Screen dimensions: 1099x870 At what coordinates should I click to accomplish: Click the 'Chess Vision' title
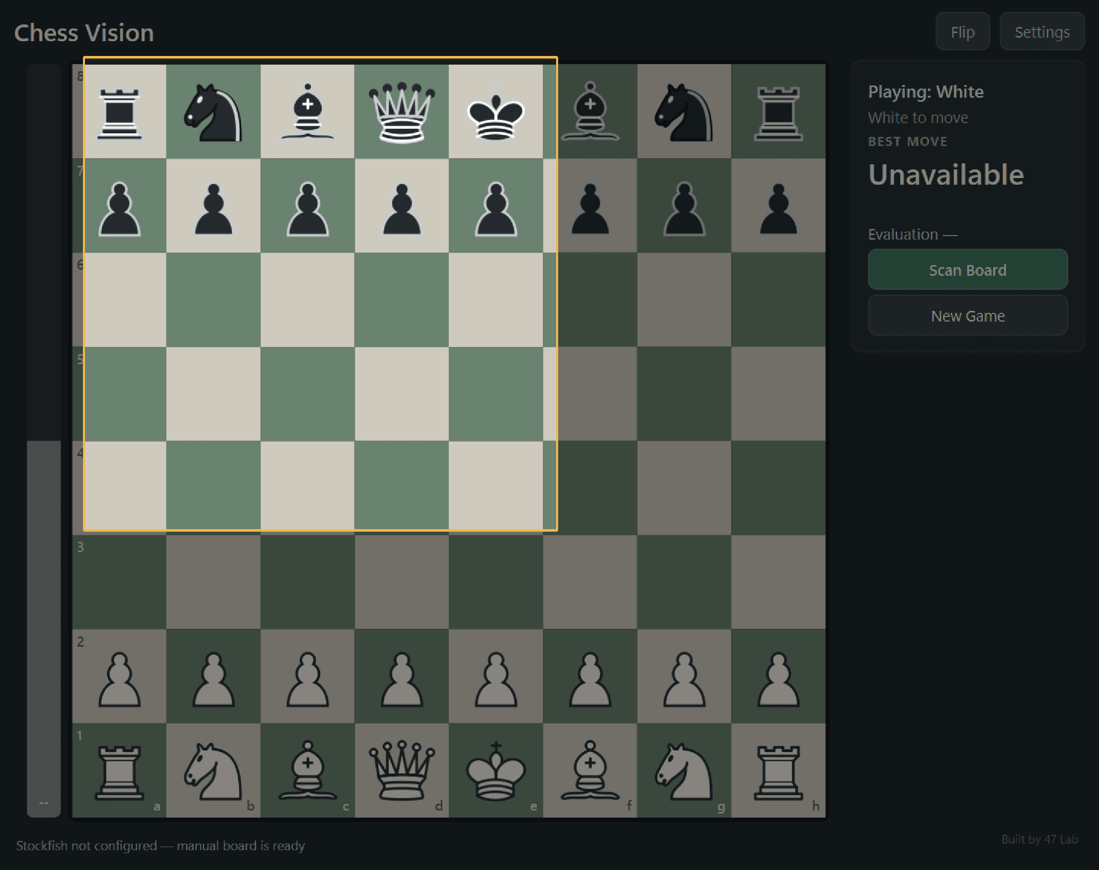click(84, 33)
